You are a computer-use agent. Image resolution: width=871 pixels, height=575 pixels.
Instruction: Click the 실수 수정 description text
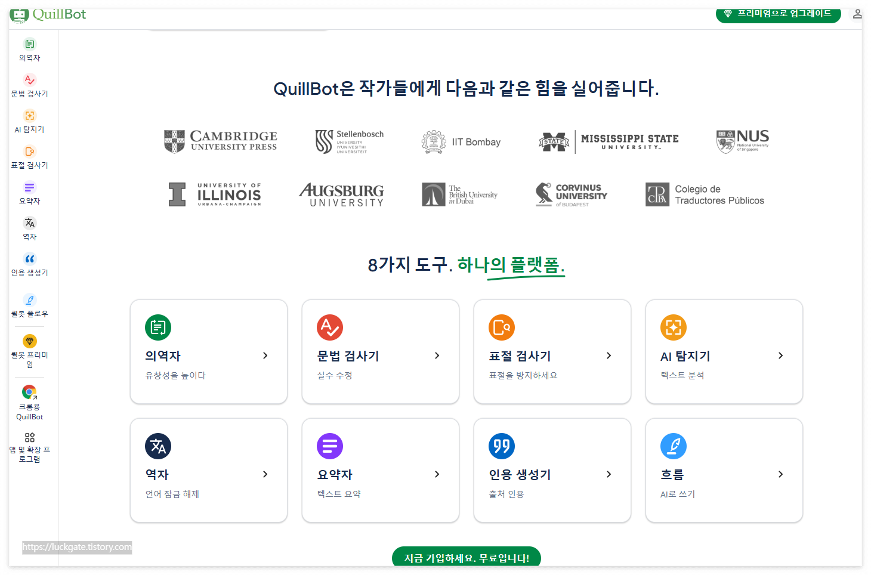tap(335, 375)
